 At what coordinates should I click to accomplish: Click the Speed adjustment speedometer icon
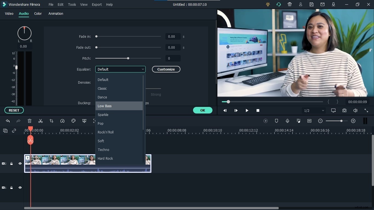coord(62,121)
